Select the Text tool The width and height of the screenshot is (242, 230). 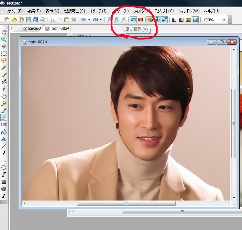point(4,139)
